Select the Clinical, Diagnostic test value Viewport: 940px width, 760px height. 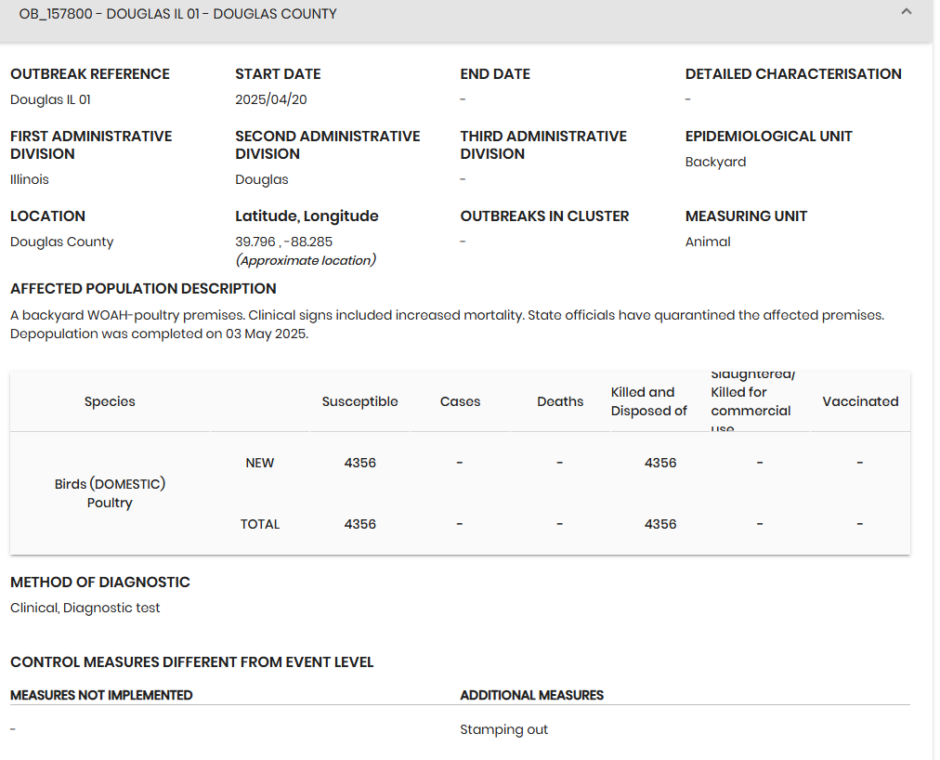coord(85,608)
